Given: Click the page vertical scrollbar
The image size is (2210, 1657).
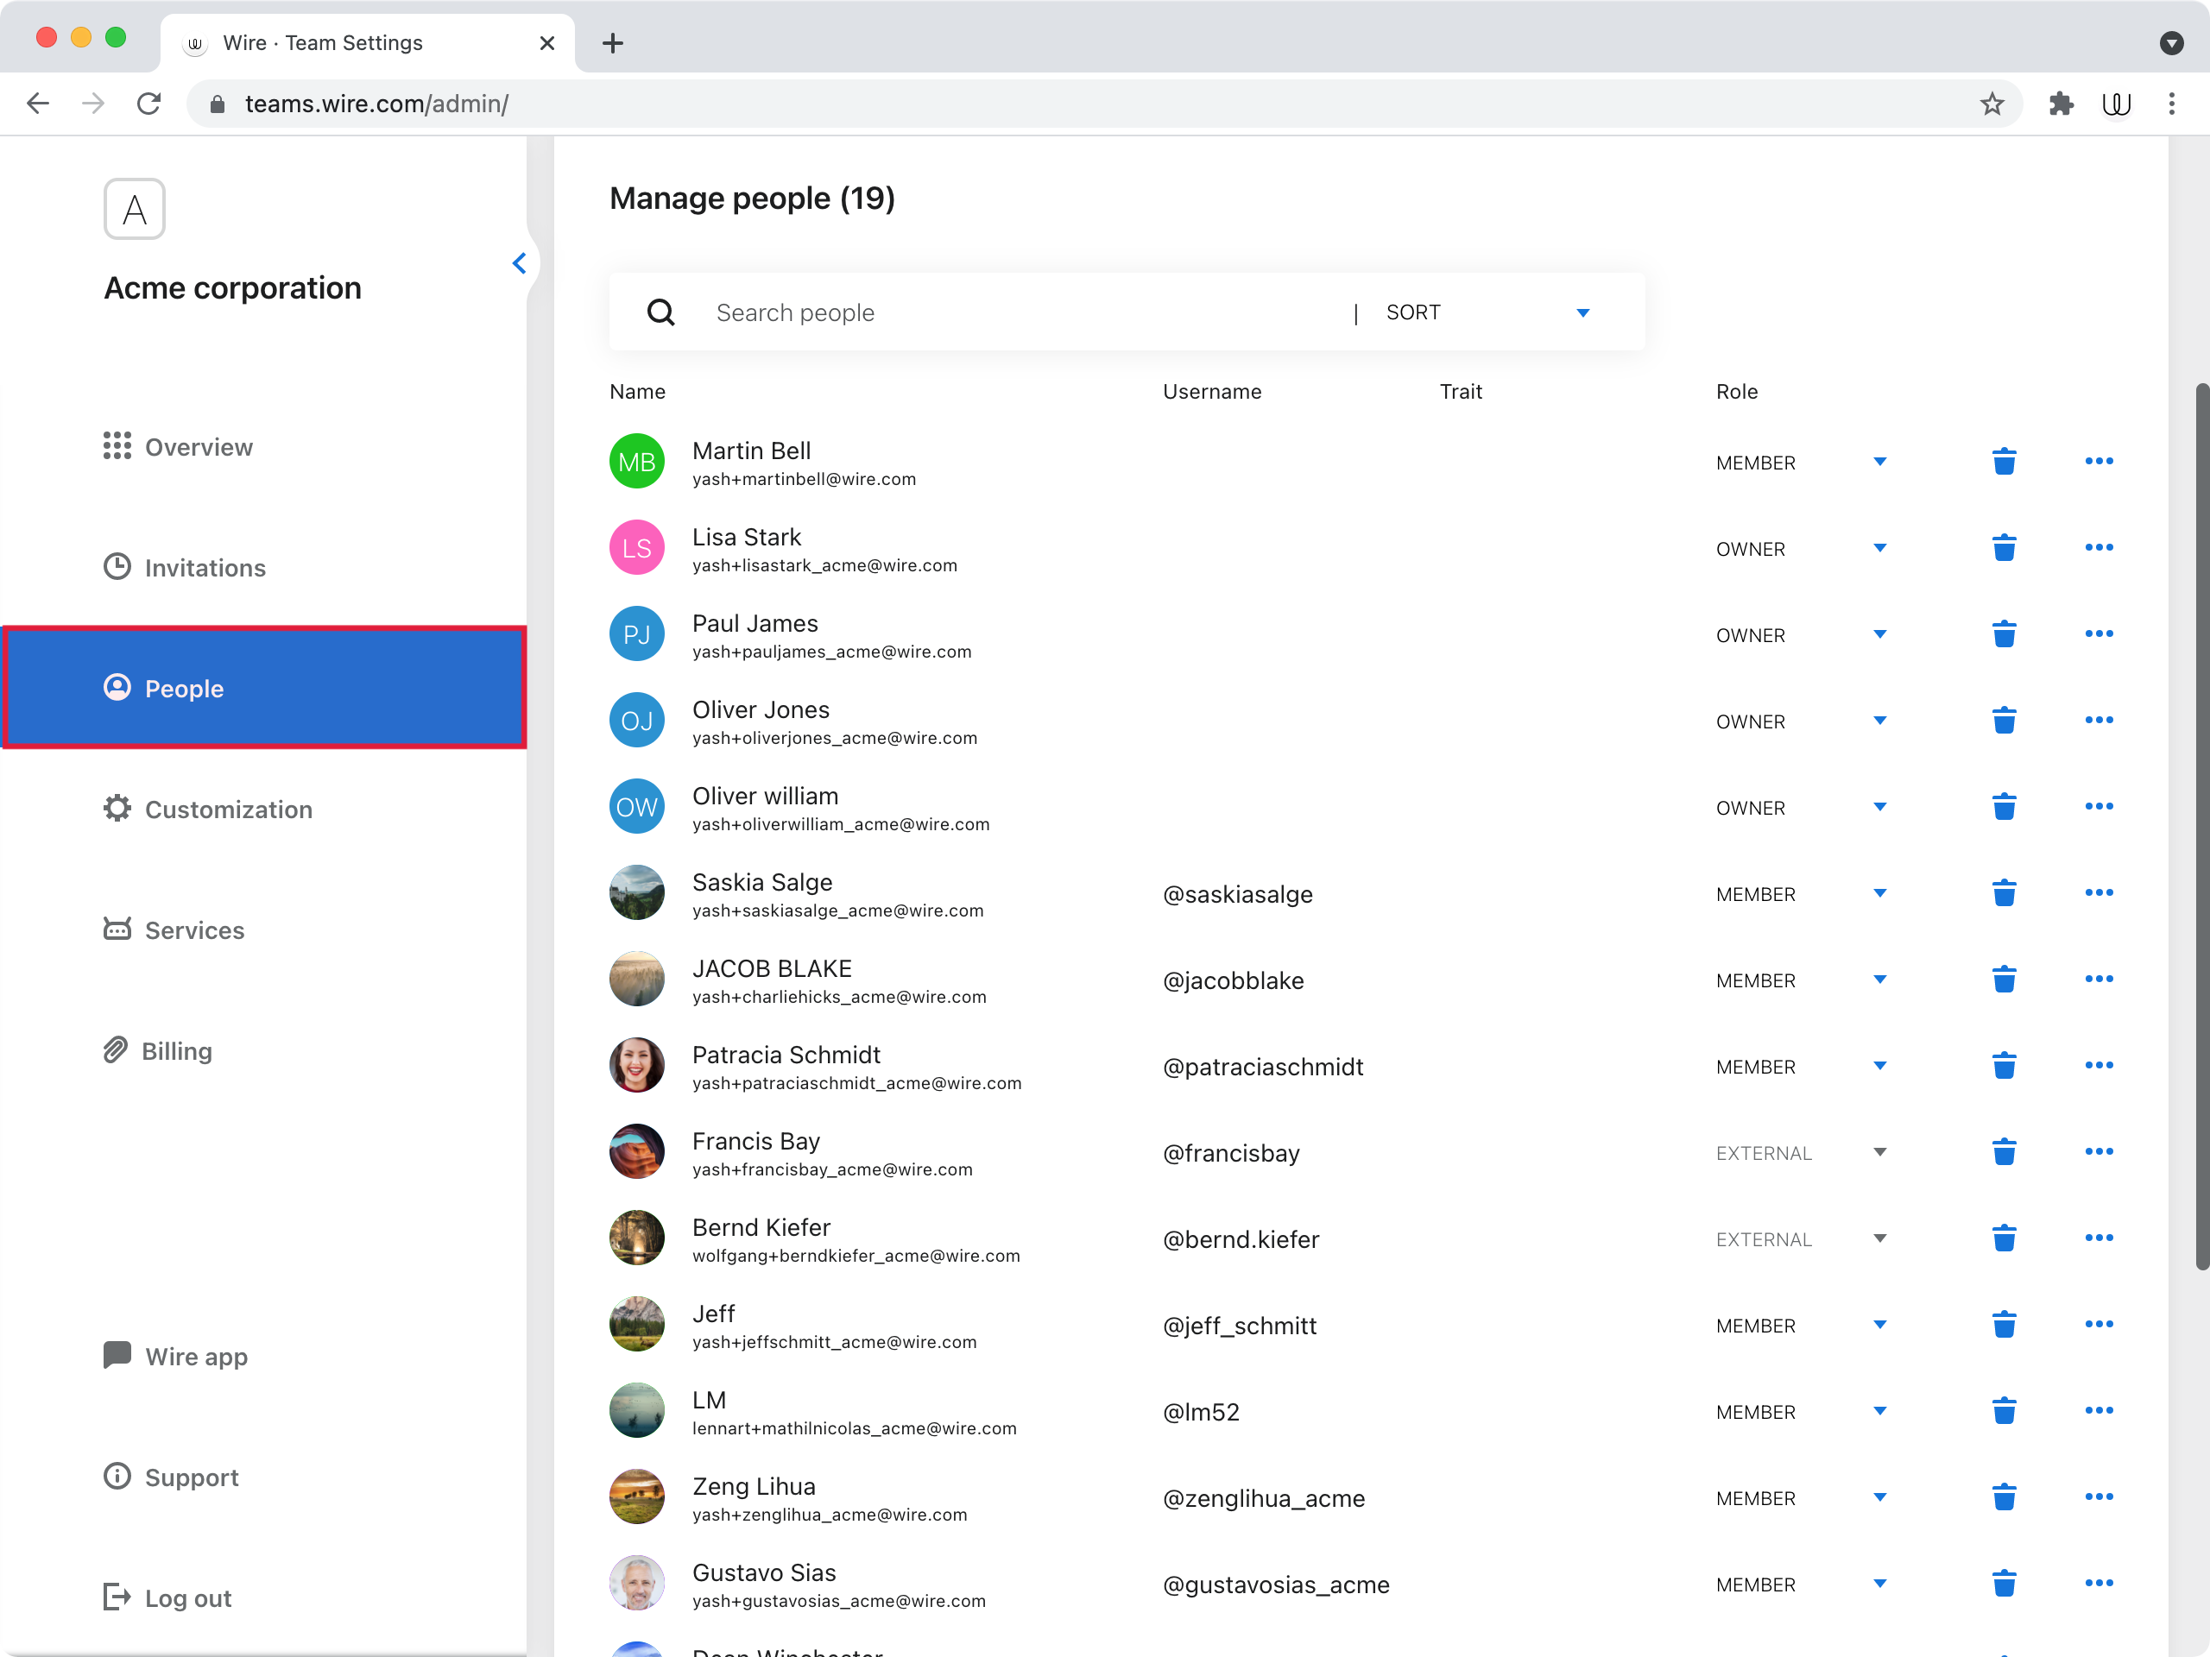Looking at the screenshot, I should click(2201, 826).
